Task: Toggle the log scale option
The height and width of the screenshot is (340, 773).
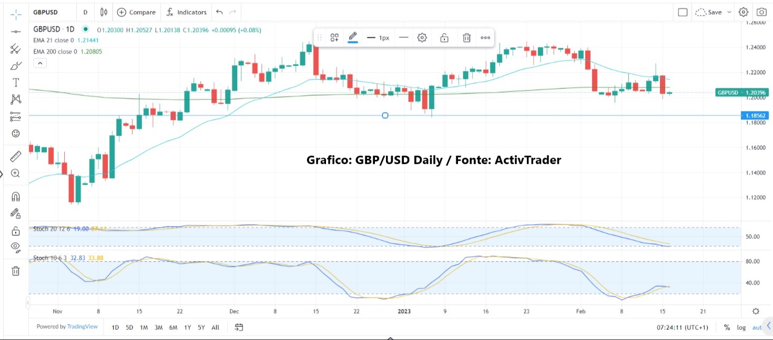Action: [741, 327]
